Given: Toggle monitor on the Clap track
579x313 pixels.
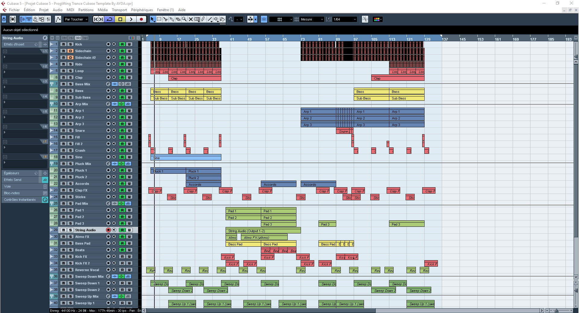Looking at the screenshot, I should [x=114, y=77].
